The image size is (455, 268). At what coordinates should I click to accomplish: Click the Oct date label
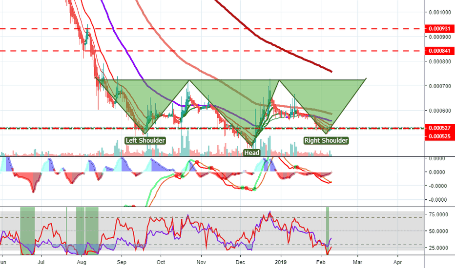(x=161, y=262)
